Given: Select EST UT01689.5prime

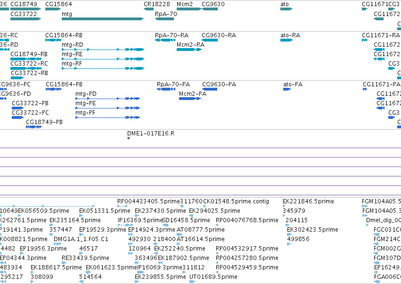Looking at the screenshot, I should [213, 277].
